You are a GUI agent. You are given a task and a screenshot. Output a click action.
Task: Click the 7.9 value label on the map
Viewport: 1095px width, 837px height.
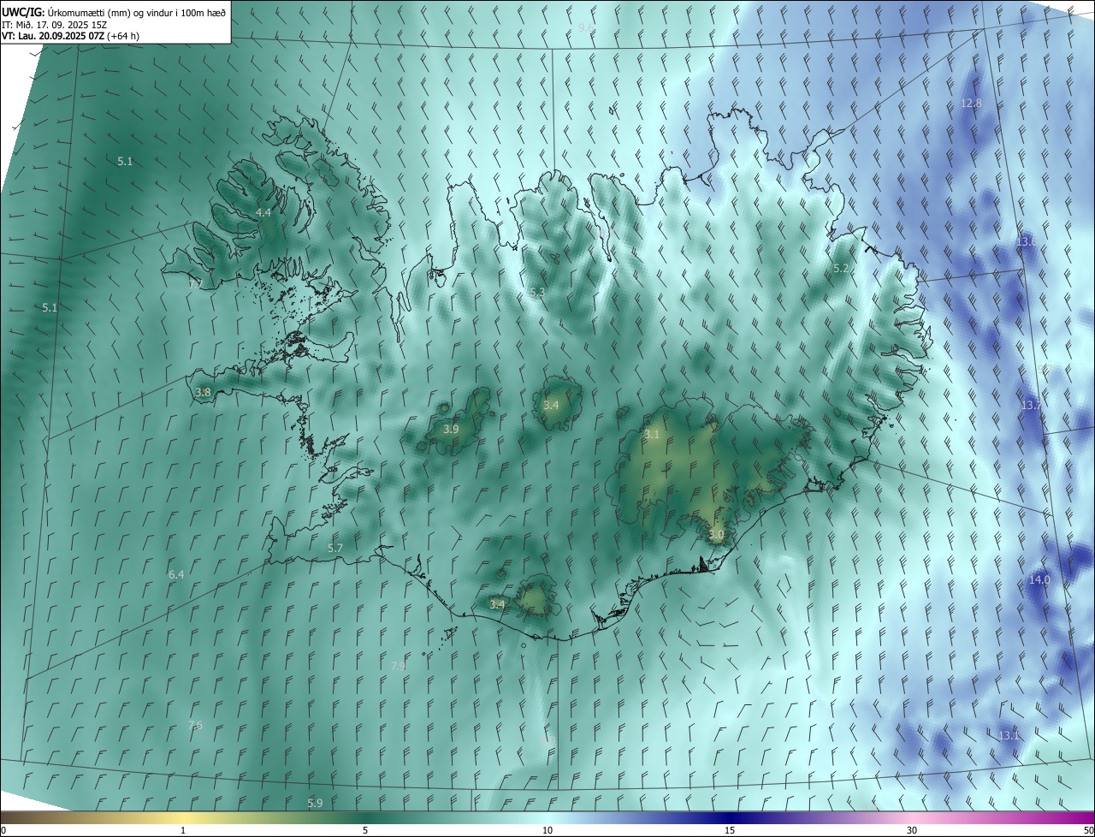(x=398, y=666)
